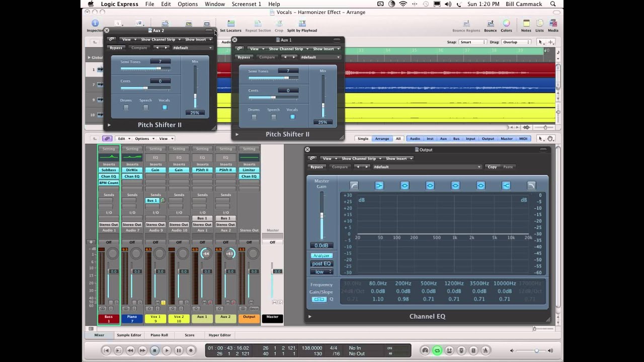Click the low-pass filter band icon
Screen dimensions: 644x362
coord(531,186)
